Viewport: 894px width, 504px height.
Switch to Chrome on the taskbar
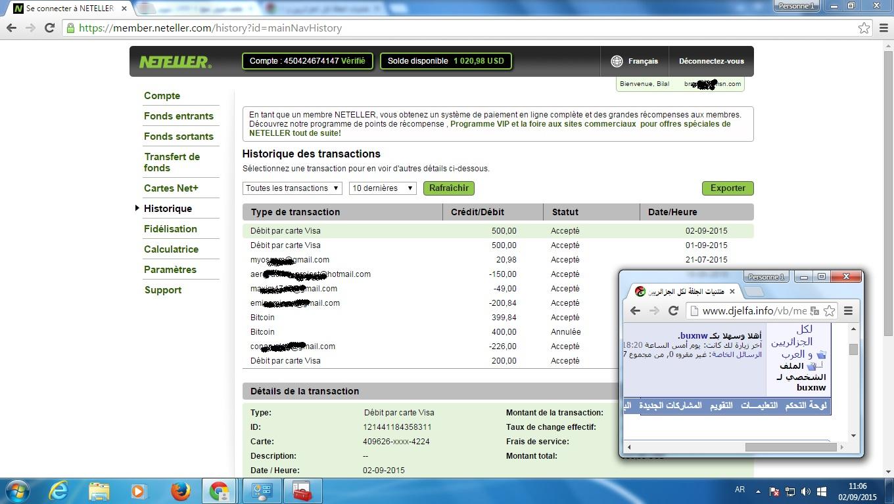tap(220, 491)
